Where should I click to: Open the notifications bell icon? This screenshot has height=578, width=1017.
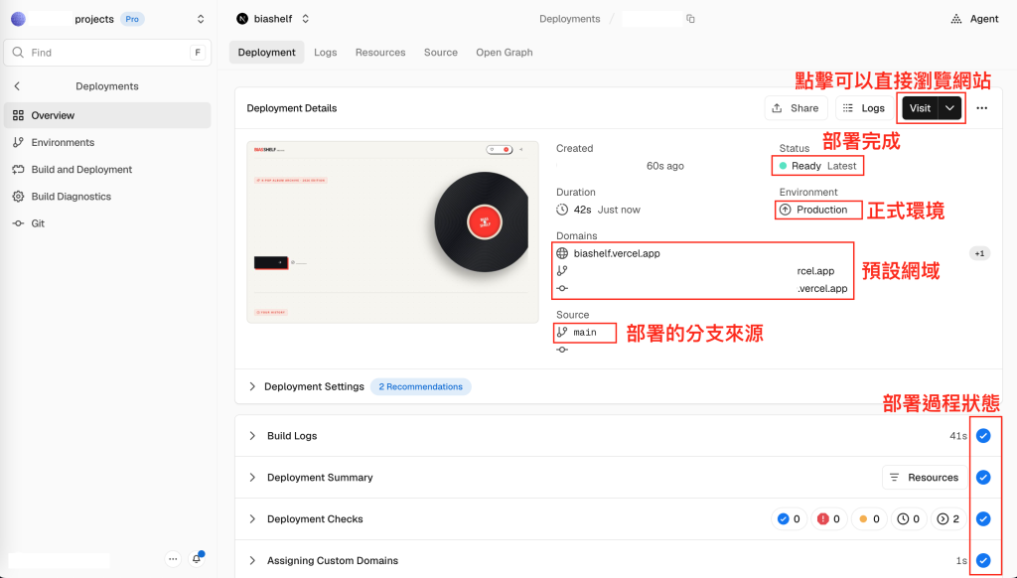coord(197,558)
